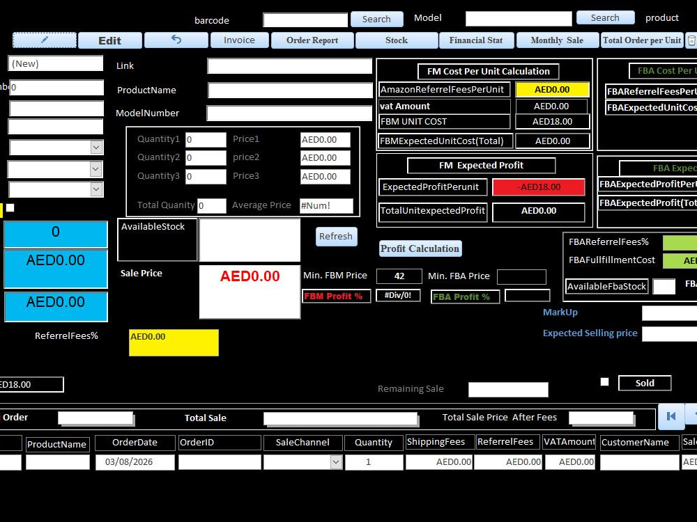
Task: Click the Profit Calculation button
Action: pos(420,248)
